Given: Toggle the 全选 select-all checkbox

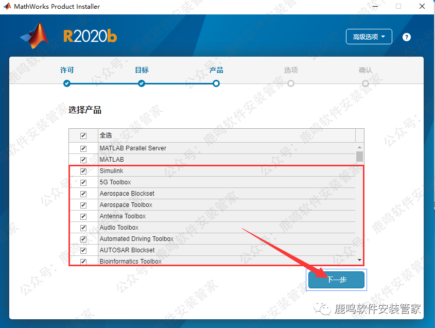Looking at the screenshot, I should point(83,135).
